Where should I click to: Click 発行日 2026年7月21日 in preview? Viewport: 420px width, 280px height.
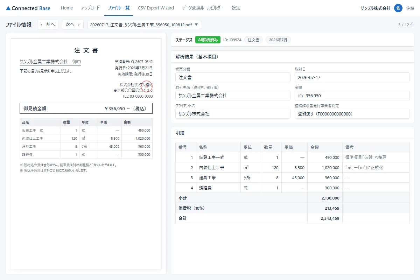coord(134,68)
